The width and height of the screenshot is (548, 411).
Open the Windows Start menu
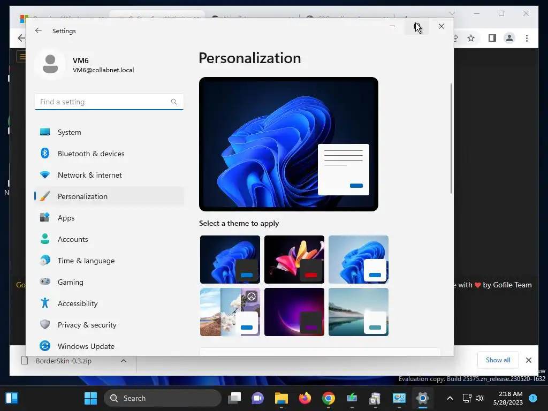pos(91,398)
